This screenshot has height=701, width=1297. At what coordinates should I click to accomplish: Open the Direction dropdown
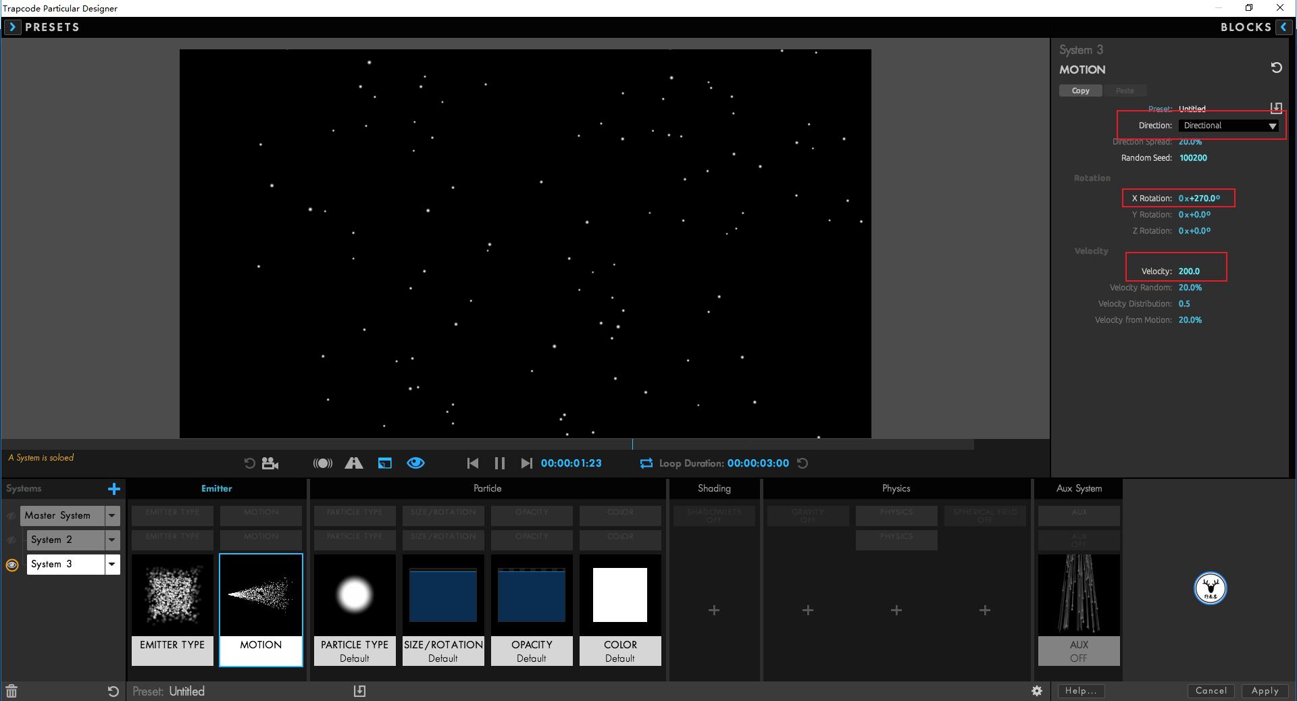1229,126
